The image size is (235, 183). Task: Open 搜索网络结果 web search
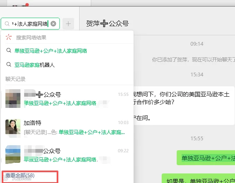pos(67,37)
